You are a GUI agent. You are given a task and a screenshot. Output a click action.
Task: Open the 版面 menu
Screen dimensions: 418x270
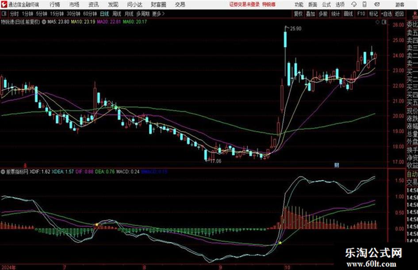coord(313,4)
